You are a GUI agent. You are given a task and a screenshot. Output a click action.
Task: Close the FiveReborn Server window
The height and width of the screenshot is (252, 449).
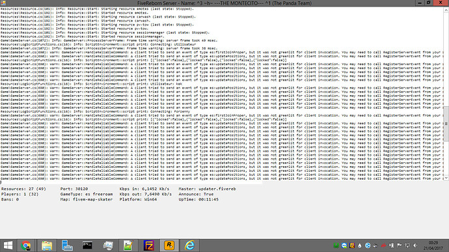click(x=441, y=3)
